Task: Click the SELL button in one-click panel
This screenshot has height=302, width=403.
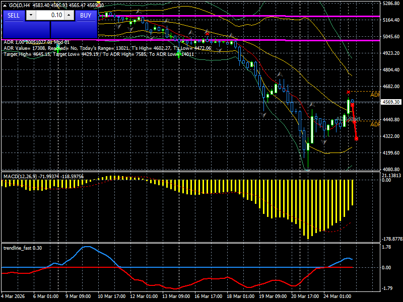Action: pos(14,16)
